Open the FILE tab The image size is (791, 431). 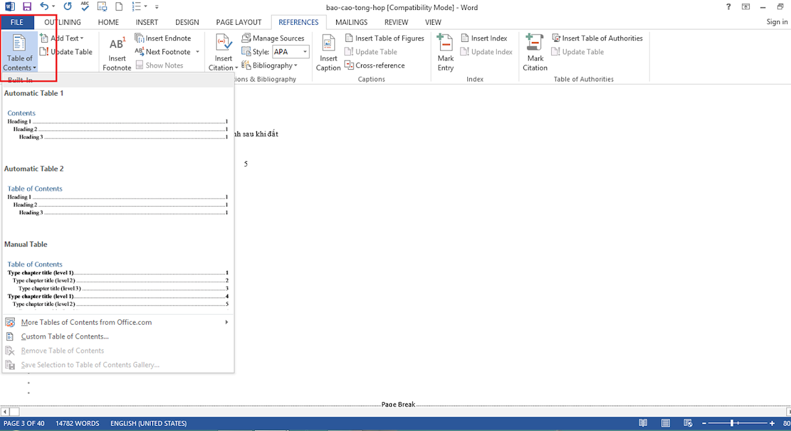click(17, 22)
